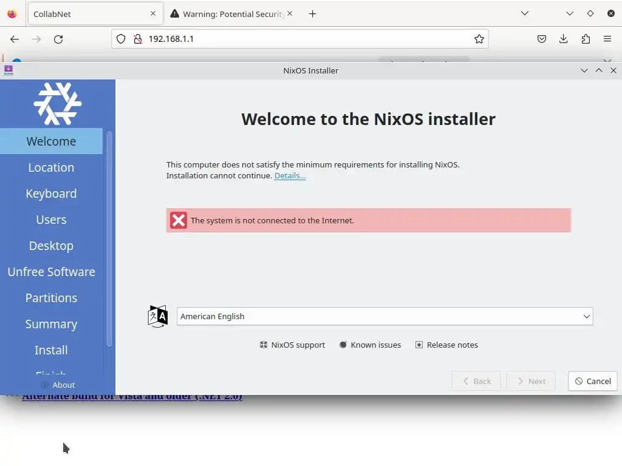Click NixOS Installer title bar app icon
The height and width of the screenshot is (466, 622).
[x=9, y=70]
